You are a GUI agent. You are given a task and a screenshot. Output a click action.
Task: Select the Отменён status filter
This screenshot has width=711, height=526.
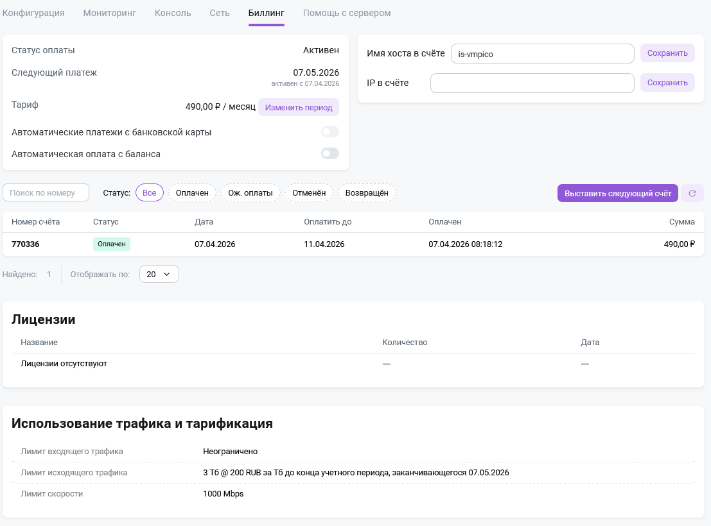(x=309, y=193)
